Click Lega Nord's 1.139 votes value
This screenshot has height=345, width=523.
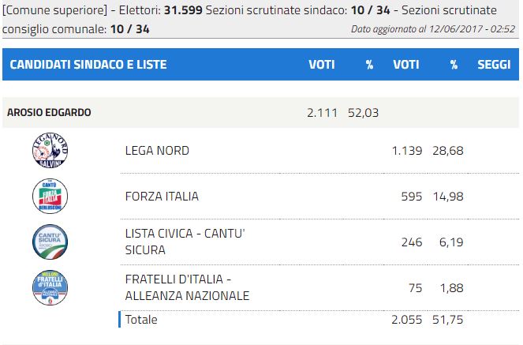(x=407, y=151)
